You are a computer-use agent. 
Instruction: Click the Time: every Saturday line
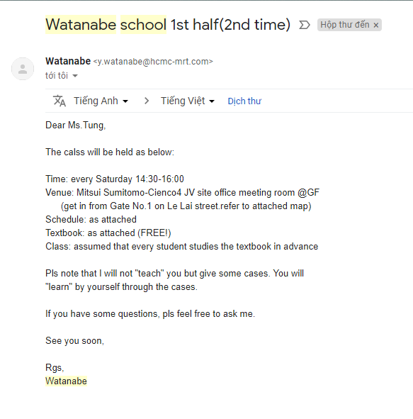coord(115,179)
